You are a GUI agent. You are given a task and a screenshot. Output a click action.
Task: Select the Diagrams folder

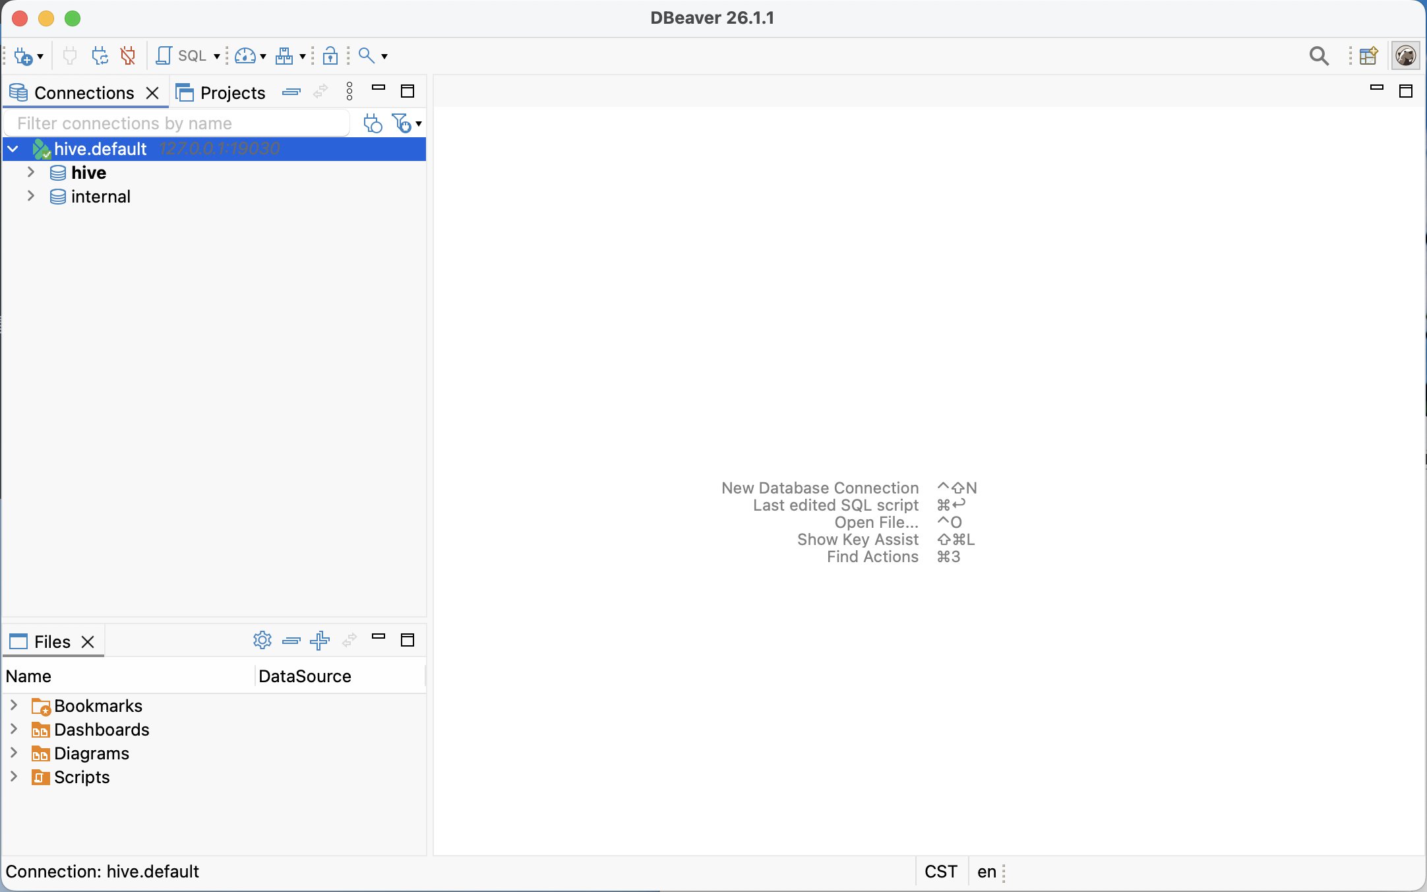pos(80,753)
